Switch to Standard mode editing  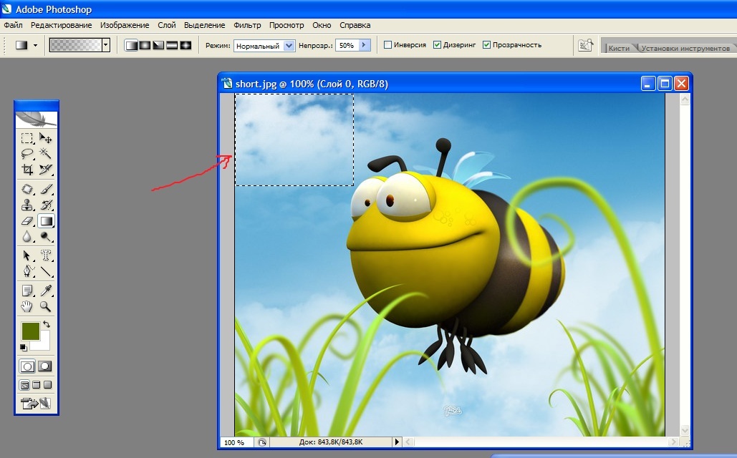click(x=27, y=366)
